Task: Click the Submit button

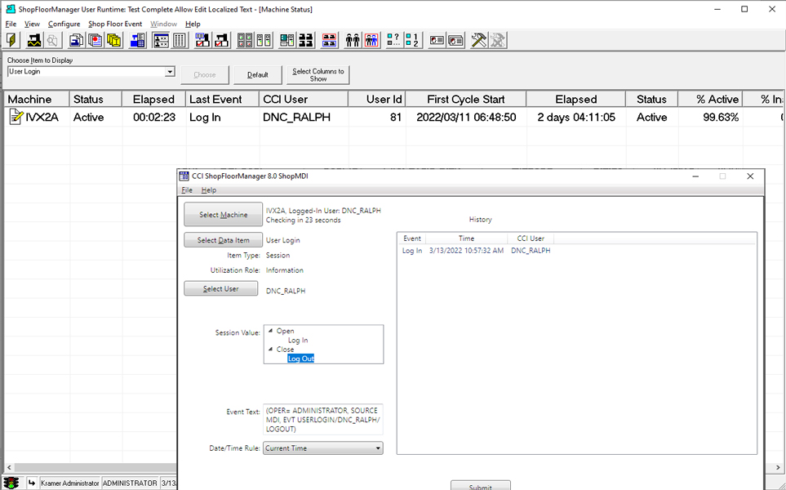Action: click(x=480, y=485)
